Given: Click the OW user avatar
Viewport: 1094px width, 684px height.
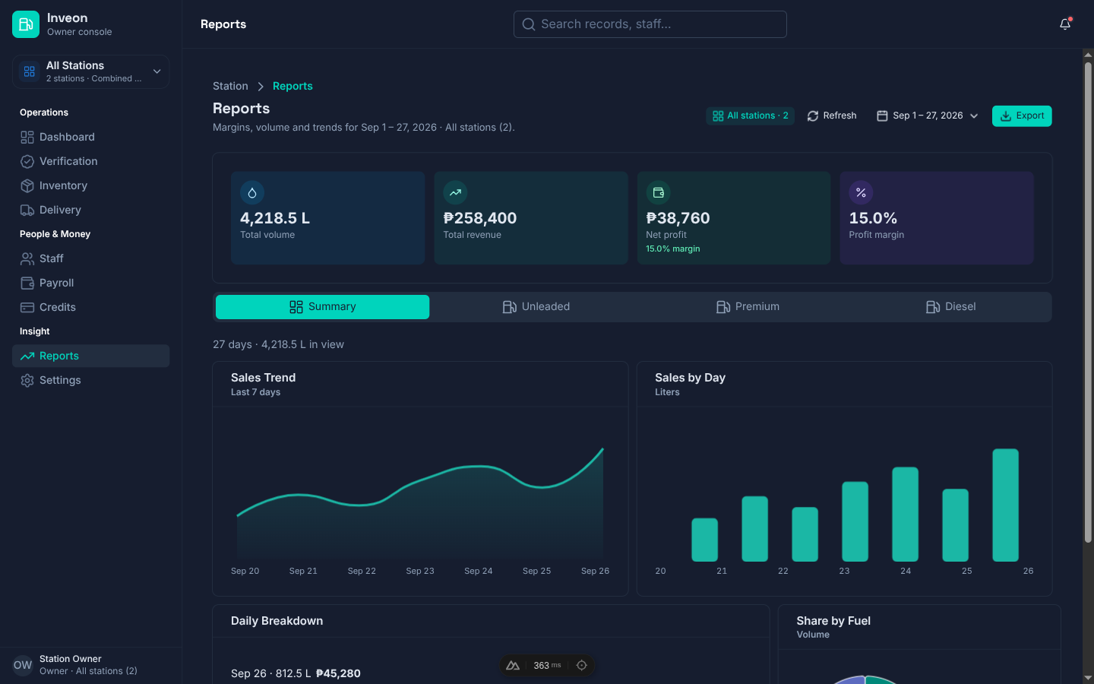Looking at the screenshot, I should click(x=23, y=665).
